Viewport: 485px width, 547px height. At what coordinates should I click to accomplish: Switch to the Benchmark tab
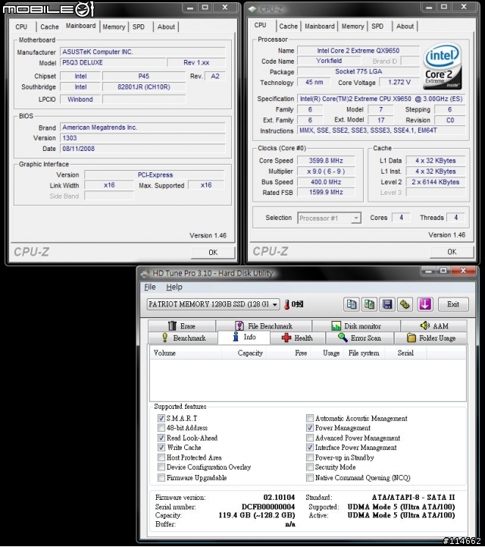point(183,338)
